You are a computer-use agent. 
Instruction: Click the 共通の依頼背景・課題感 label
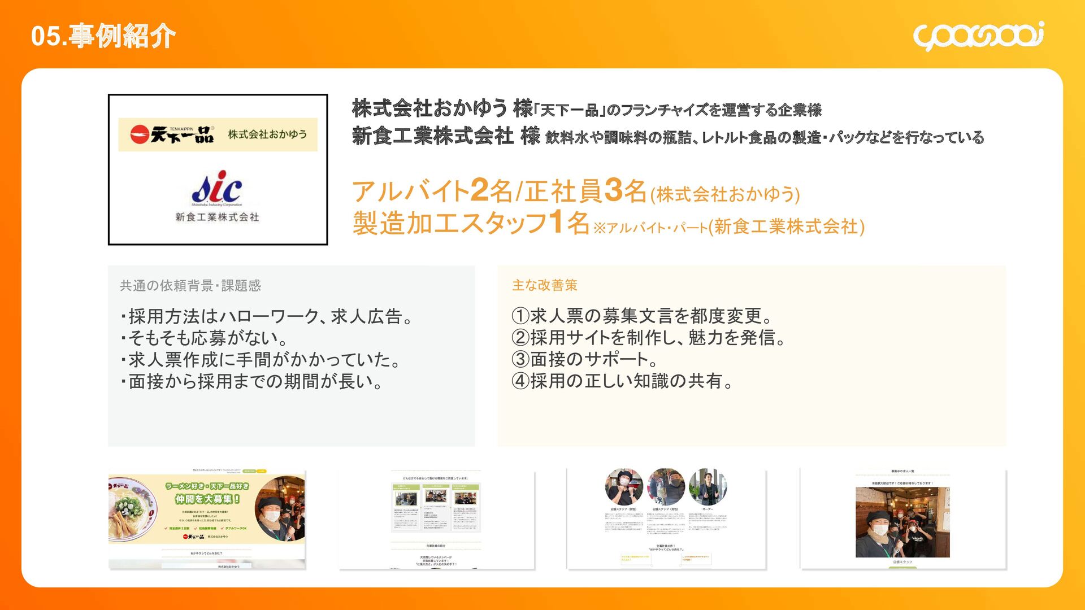point(190,286)
